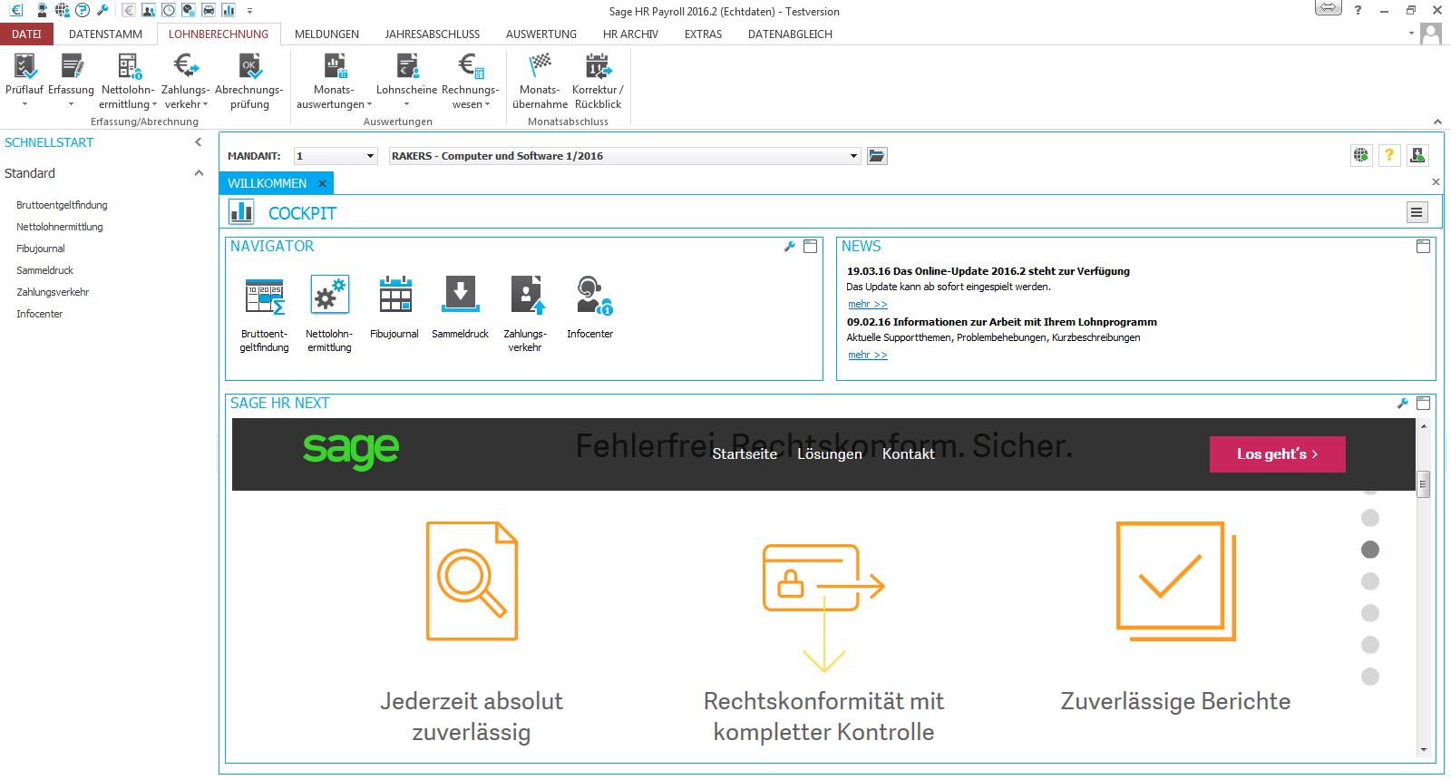1451x780 pixels.
Task: Open the DATEI menu
Action: pyautogui.click(x=26, y=34)
